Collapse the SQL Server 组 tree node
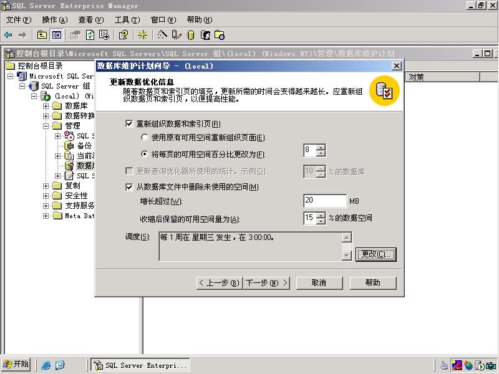The image size is (499, 374). coord(22,86)
